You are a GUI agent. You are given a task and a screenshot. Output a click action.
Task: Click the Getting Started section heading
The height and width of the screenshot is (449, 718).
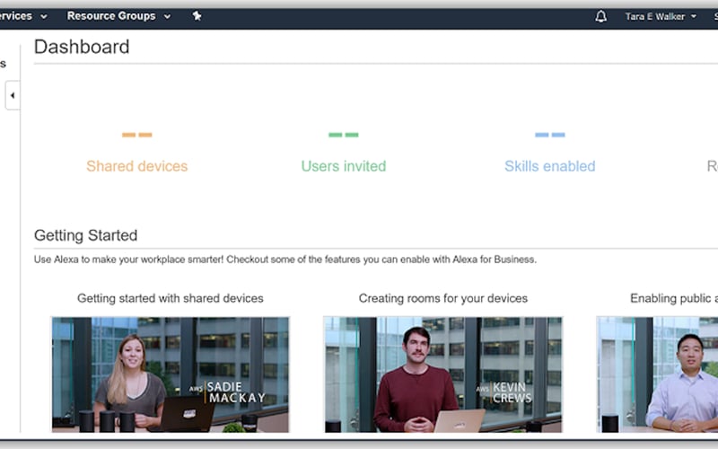pyautogui.click(x=85, y=235)
